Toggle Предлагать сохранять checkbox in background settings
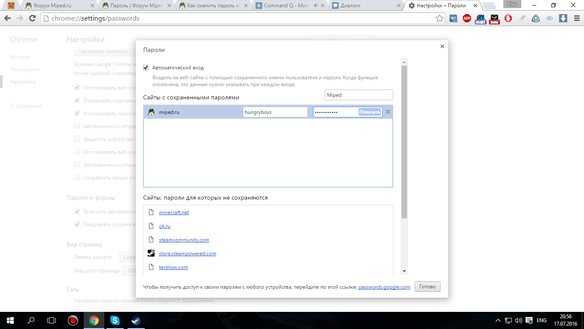584x329 pixels. [x=77, y=224]
